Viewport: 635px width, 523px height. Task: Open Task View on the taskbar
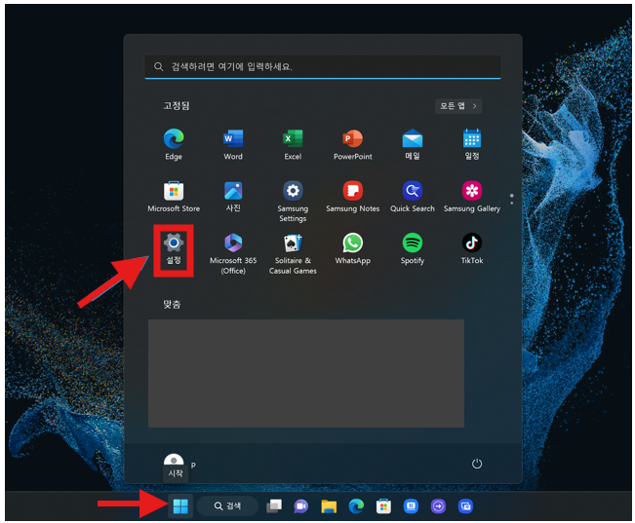(274, 506)
